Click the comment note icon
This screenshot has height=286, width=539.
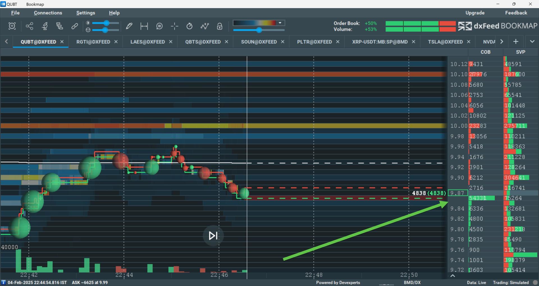click(159, 26)
